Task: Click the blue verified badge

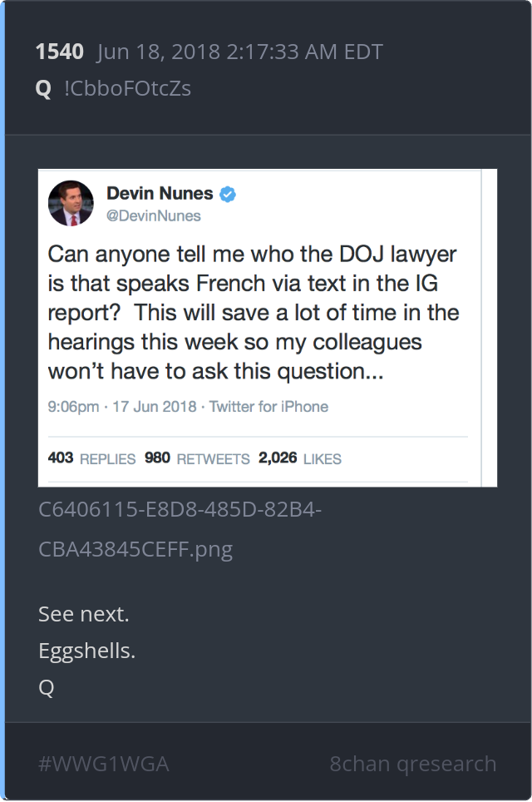Action: pyautogui.click(x=228, y=195)
